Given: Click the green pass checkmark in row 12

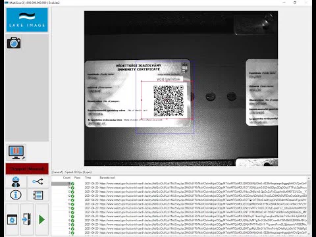Looking at the screenshot, I should click(72, 196).
